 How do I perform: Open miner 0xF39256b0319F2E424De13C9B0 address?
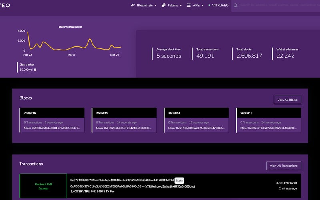pyautogui.click(x=128, y=128)
